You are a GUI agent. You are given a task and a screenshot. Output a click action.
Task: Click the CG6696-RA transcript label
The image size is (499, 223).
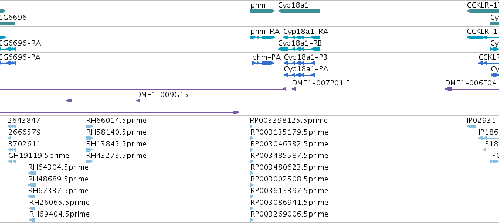click(x=20, y=43)
